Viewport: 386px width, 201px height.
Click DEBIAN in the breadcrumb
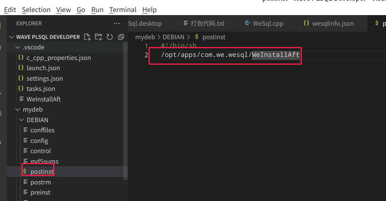pyautogui.click(x=173, y=37)
